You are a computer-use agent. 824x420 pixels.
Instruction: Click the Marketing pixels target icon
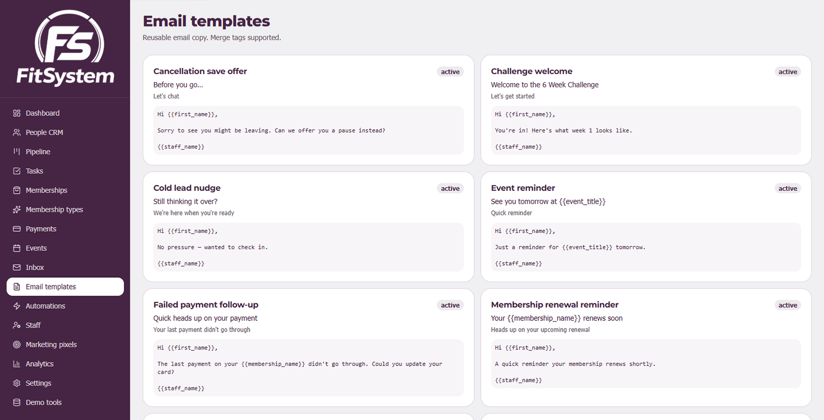click(17, 345)
